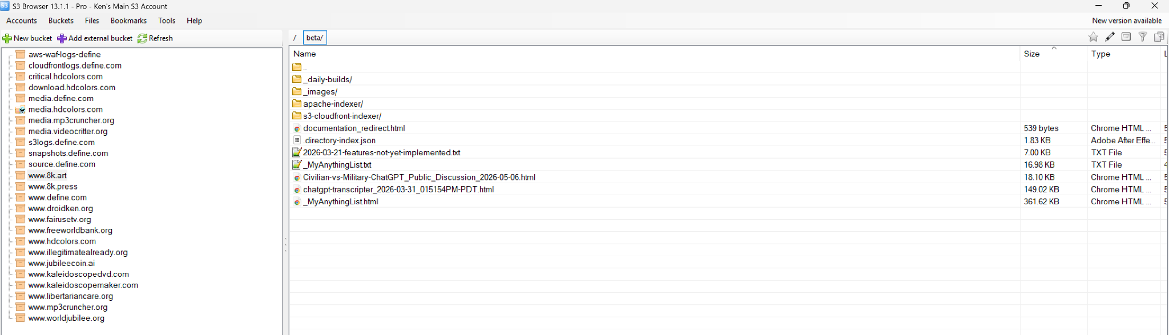Click folder icon of s3-cloudfront-indexer/

297,116
